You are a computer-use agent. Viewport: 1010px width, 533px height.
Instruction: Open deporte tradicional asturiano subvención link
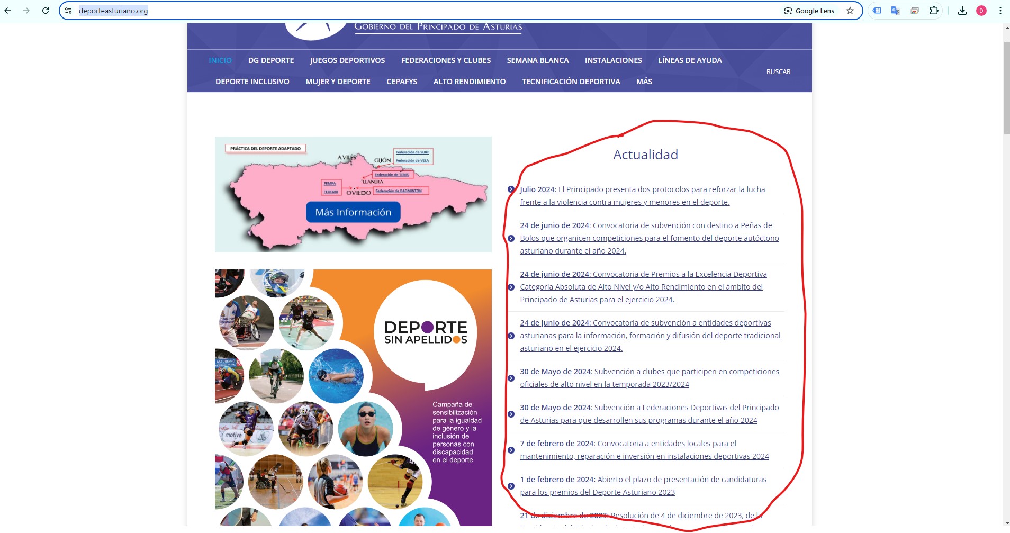(x=650, y=336)
